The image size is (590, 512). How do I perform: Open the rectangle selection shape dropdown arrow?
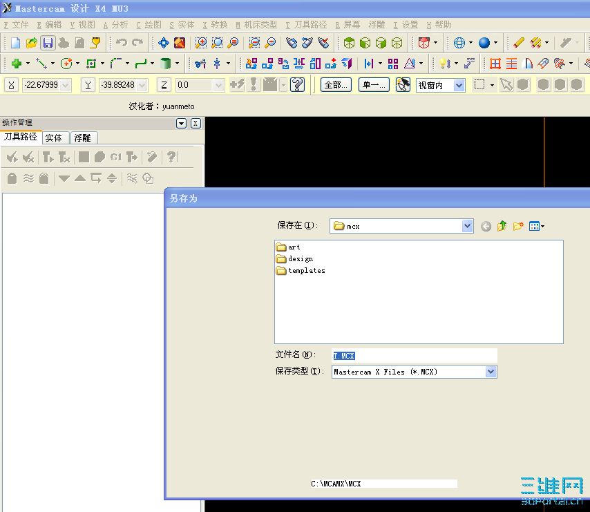tap(492, 85)
